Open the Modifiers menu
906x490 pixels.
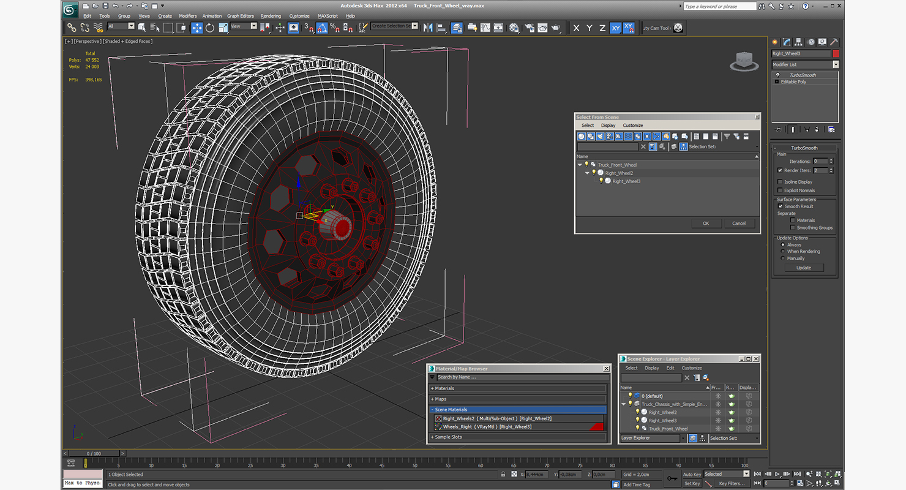point(187,16)
